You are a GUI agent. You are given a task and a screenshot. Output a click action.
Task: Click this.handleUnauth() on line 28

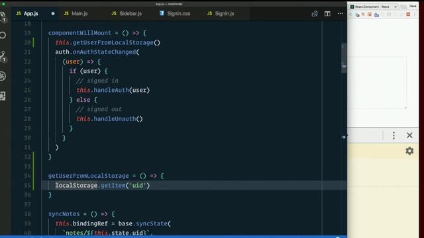pos(109,119)
